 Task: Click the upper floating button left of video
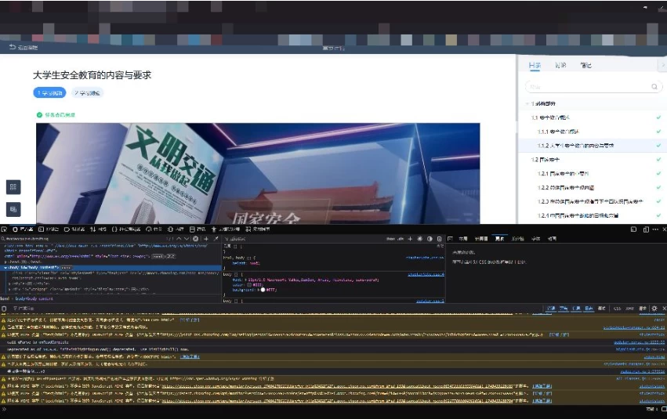click(x=13, y=187)
